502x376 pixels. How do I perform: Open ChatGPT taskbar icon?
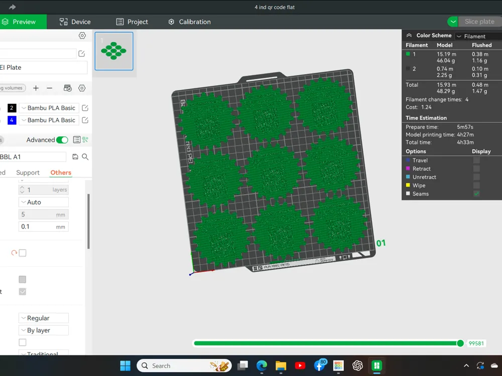click(x=357, y=366)
